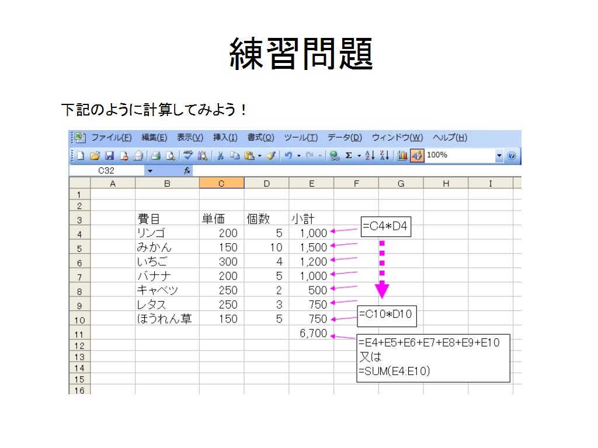Open a file with the folder icon

(x=95, y=156)
